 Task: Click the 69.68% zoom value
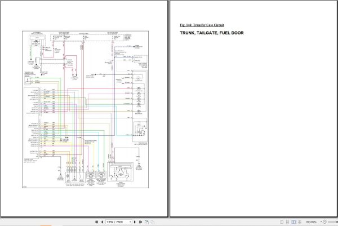312,222
